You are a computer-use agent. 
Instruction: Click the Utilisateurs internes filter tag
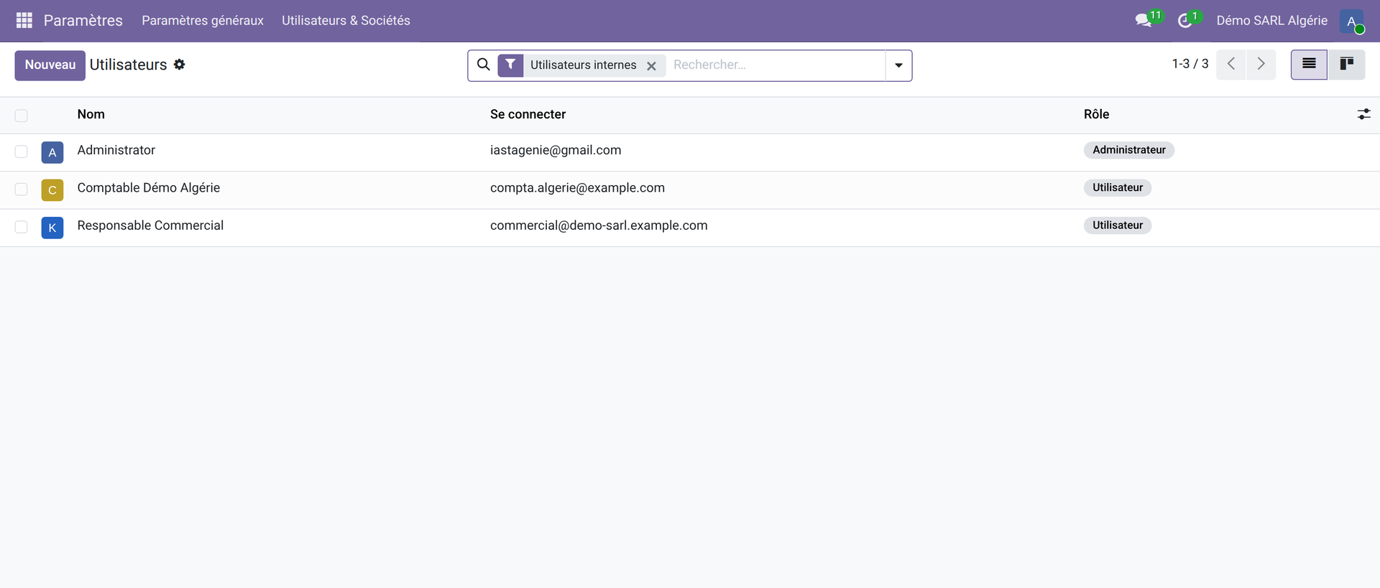click(583, 65)
